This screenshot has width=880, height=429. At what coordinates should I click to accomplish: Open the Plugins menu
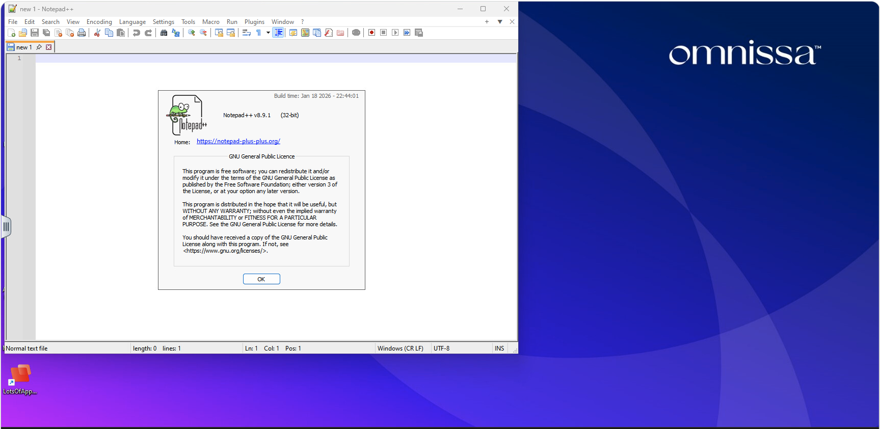coord(254,22)
